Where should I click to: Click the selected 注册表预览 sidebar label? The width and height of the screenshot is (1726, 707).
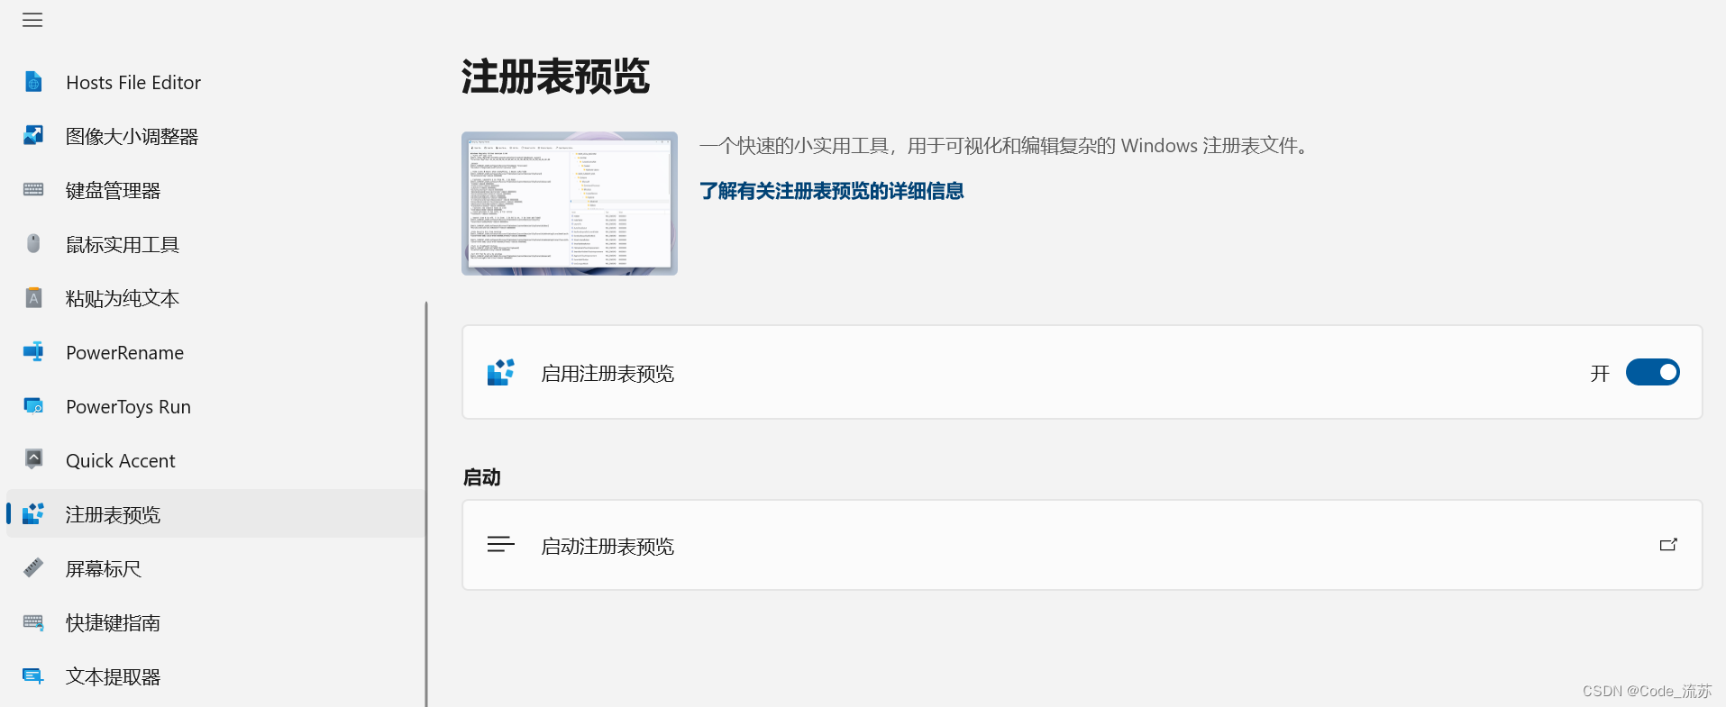[x=113, y=514]
